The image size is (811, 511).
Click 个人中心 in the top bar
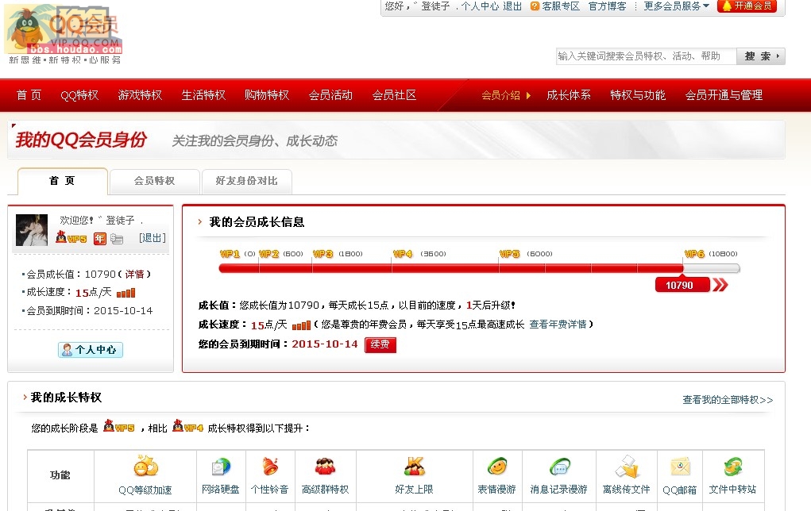click(480, 6)
